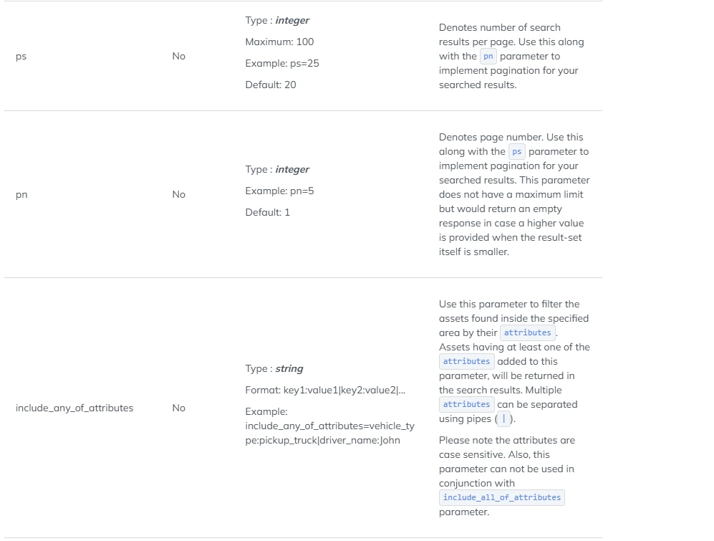Screen dimensions: 714x541
Task: Click the first 'attributes' code tag after 'area by their'
Action: coord(527,332)
